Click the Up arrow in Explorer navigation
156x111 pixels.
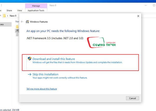click(x=1, y=16)
